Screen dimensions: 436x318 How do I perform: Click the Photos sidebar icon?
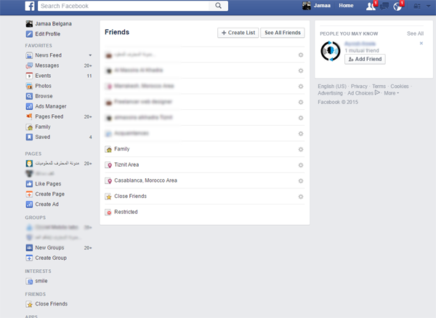point(29,86)
